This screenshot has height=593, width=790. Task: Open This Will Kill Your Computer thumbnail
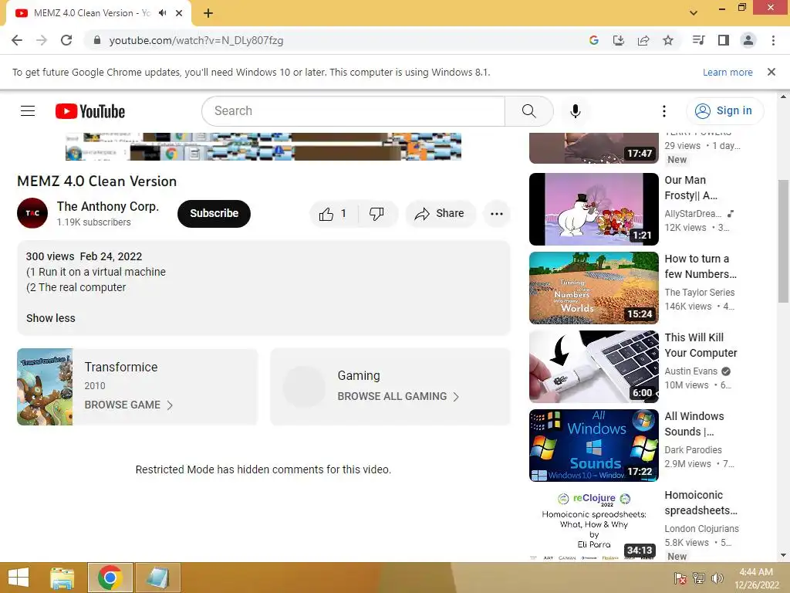(593, 367)
